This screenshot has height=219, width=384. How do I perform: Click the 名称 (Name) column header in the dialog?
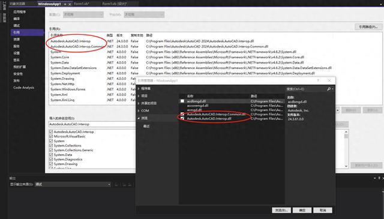coord(190,96)
